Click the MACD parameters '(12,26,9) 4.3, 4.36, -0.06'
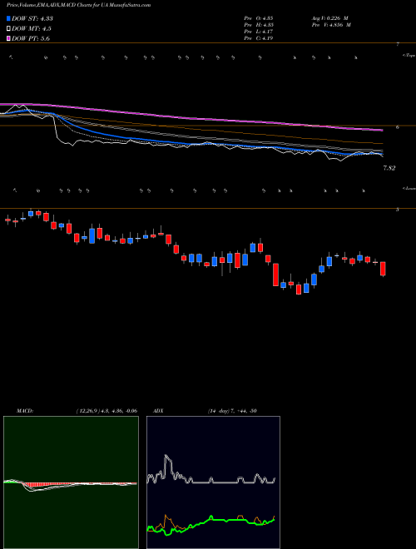Viewport: 416px width, 549px height. pyautogui.click(x=106, y=411)
